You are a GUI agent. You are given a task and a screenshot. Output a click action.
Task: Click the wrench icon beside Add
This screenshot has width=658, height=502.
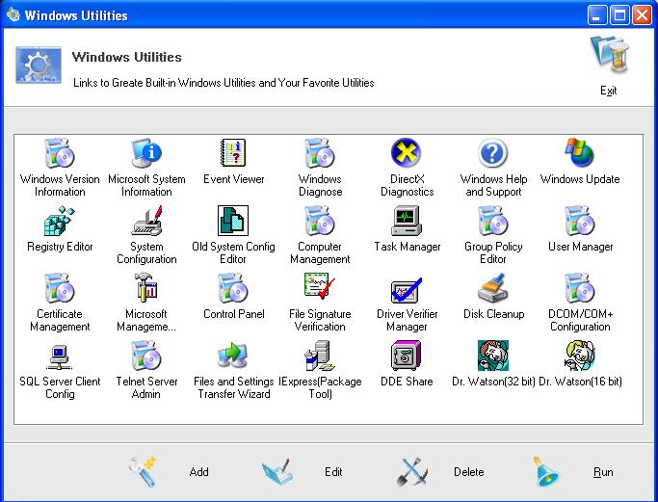[x=143, y=472]
